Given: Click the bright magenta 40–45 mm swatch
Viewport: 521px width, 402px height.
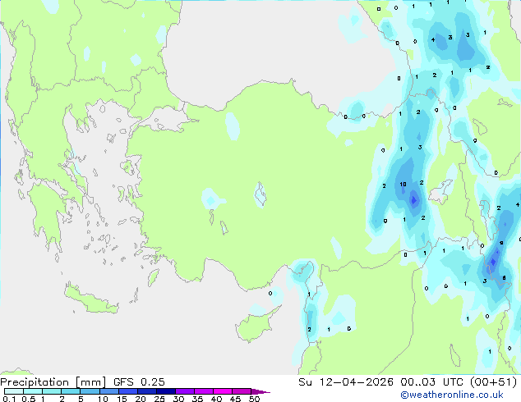Looking at the screenshot, I should (223, 391).
